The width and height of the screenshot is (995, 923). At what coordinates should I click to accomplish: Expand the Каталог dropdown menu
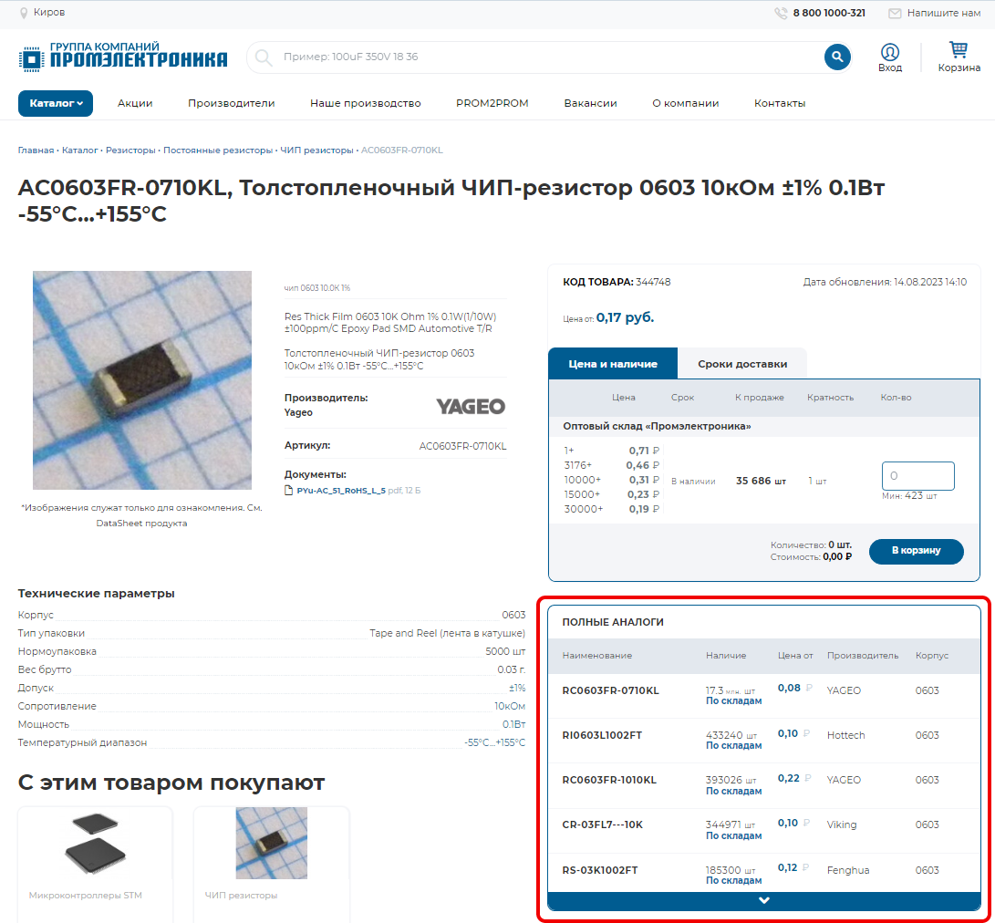(56, 103)
